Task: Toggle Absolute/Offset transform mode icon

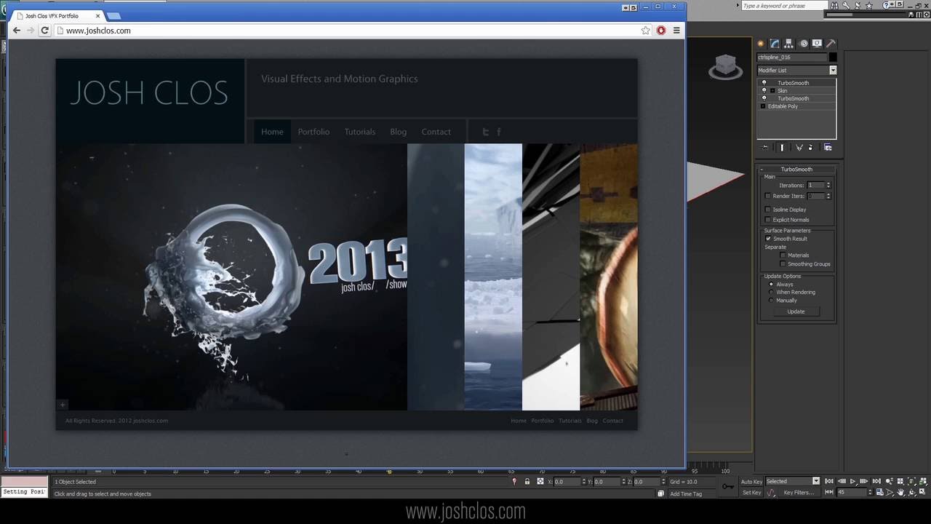Action: 540,481
